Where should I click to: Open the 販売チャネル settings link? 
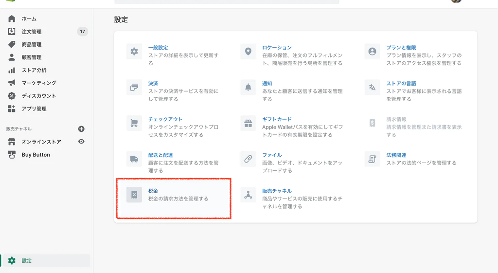pos(277,191)
